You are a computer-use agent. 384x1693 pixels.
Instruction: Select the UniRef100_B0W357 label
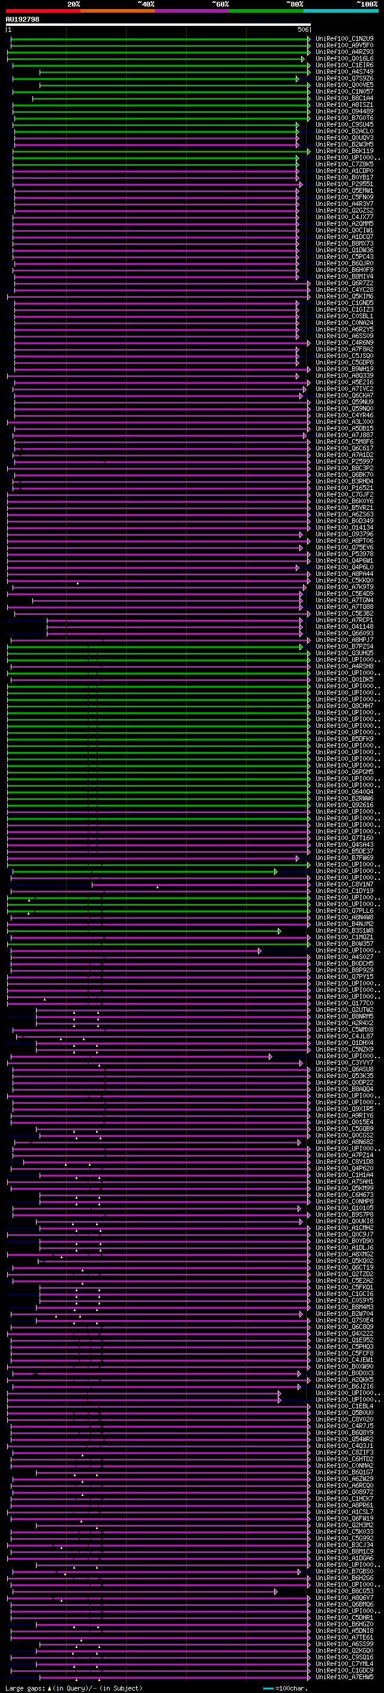(x=344, y=943)
